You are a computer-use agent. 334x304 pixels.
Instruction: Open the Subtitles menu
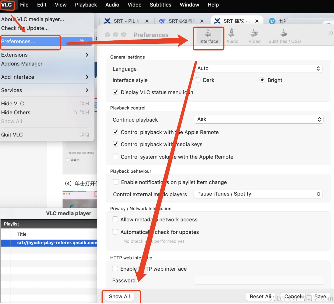coord(160,5)
